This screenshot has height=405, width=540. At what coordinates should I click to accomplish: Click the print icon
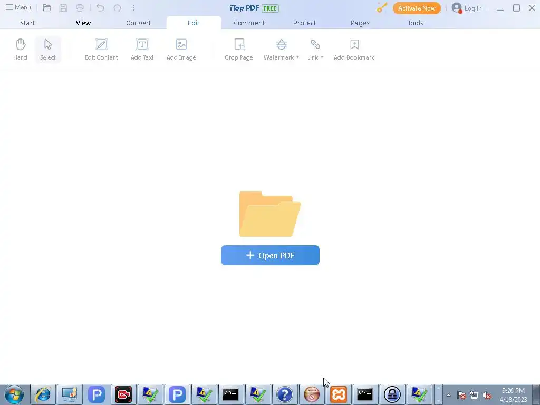pos(80,8)
